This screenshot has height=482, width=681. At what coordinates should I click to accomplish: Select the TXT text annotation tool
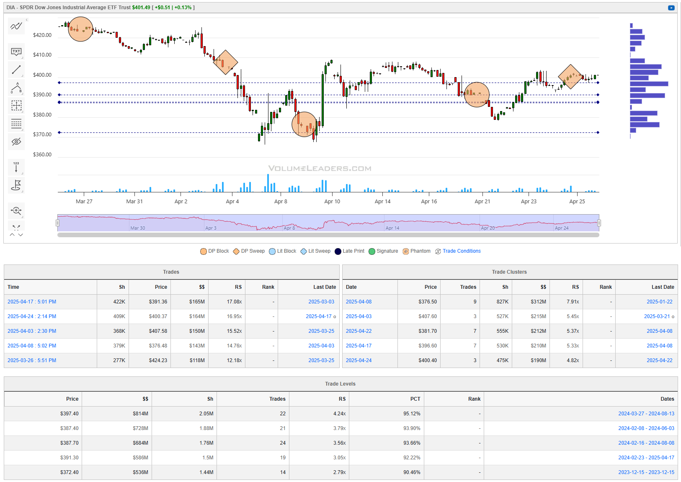[16, 52]
